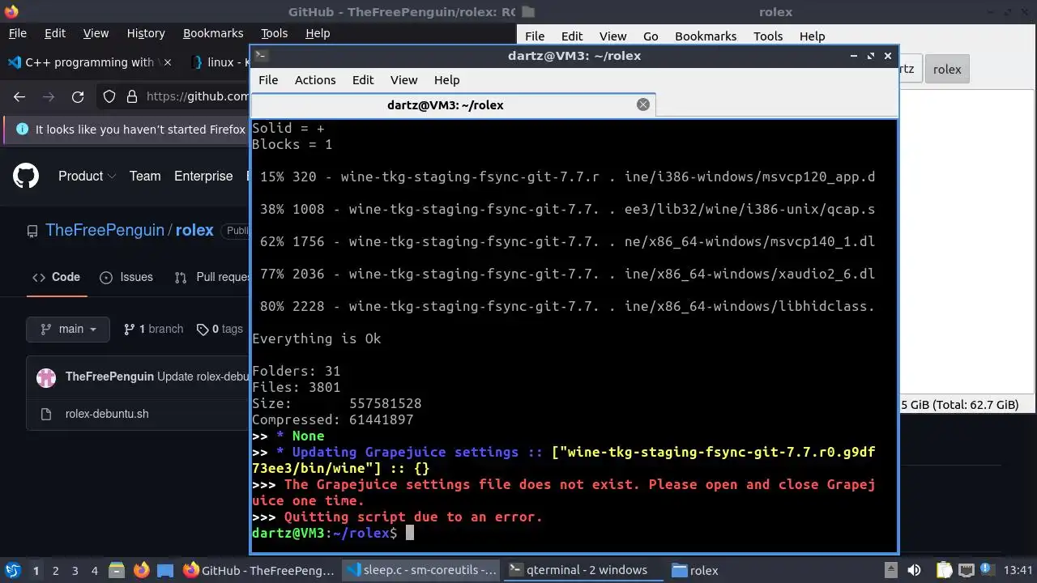Open the 1 branch link
1037x583 pixels.
(153, 329)
